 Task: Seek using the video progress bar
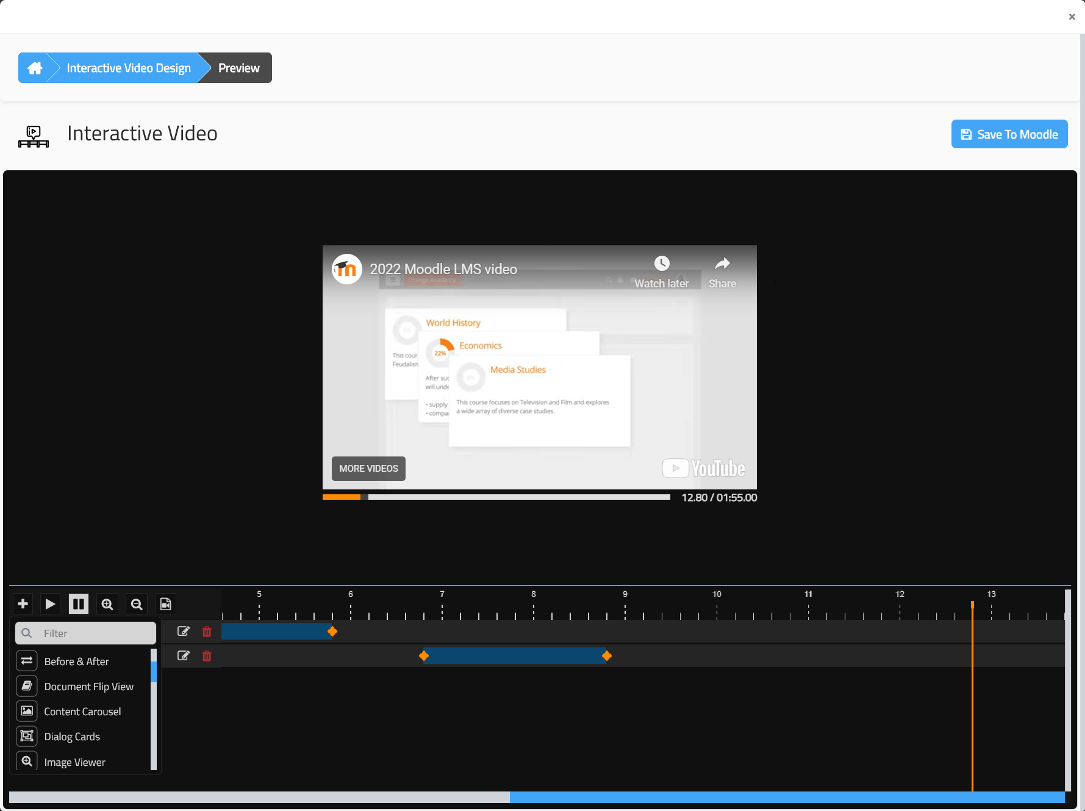pyautogui.click(x=518, y=497)
